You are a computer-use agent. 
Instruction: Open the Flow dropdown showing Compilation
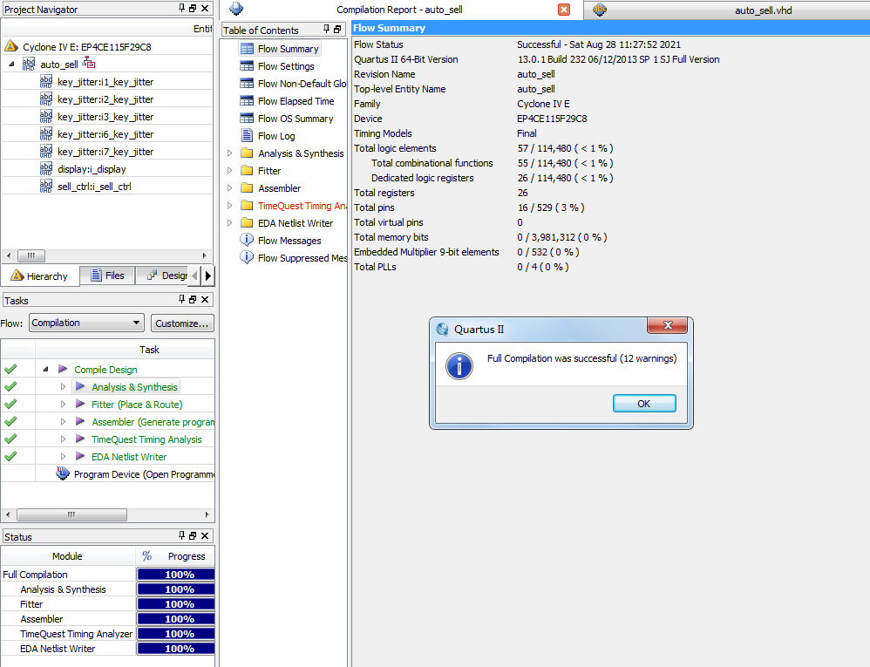pyautogui.click(x=86, y=323)
